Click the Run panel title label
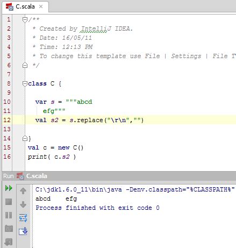This screenshot has height=248, width=236. pyautogui.click(x=9, y=176)
